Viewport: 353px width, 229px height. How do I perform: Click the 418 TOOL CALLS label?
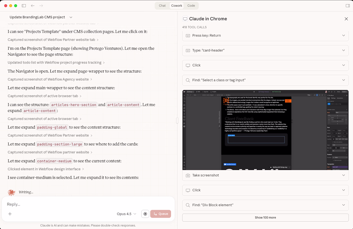[x=194, y=27]
